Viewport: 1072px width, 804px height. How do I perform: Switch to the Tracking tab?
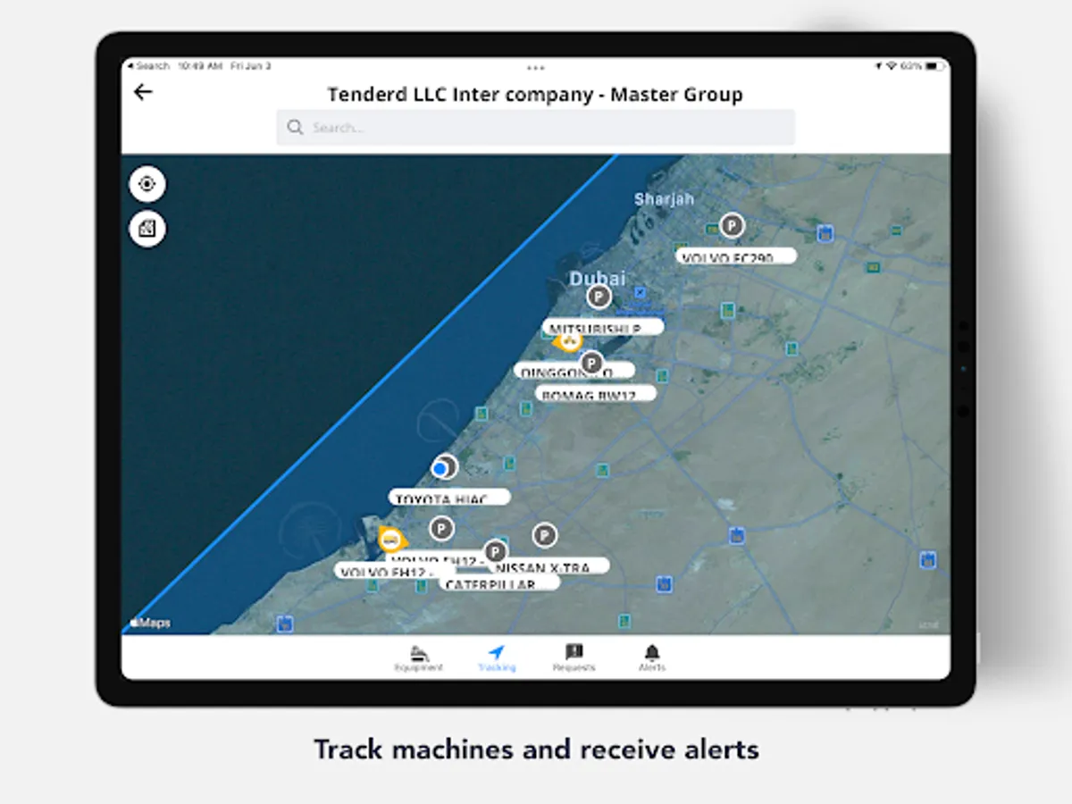[x=497, y=658]
